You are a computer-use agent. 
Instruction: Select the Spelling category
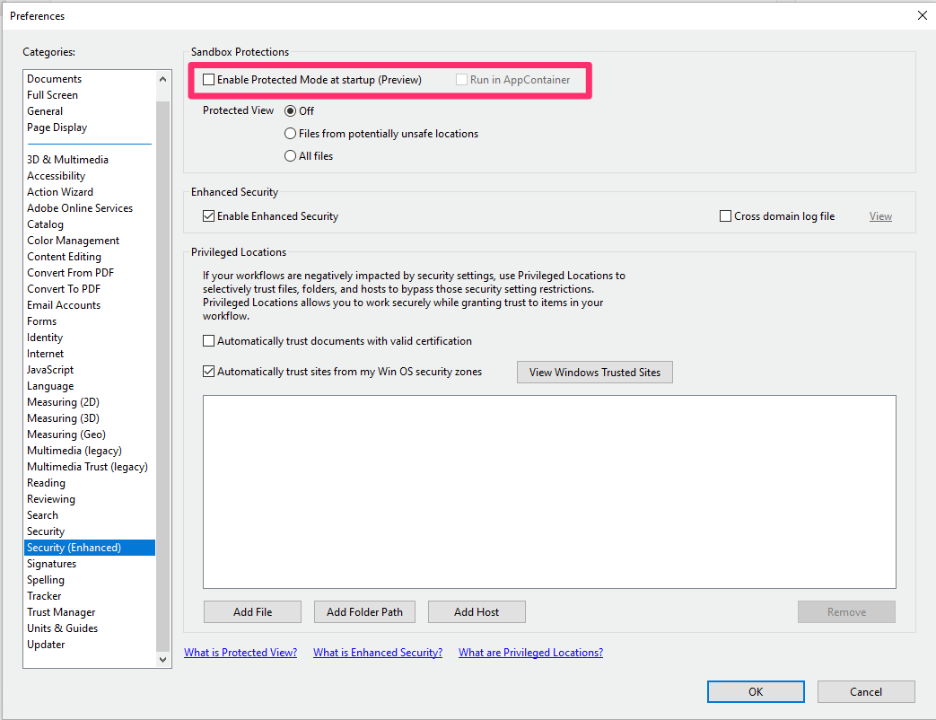90,580
